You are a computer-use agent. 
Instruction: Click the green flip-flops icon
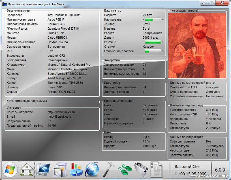(x=125, y=170)
